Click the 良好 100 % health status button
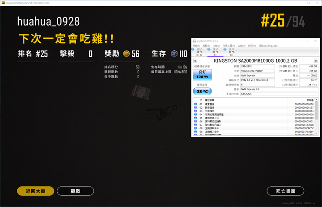 click(202, 74)
